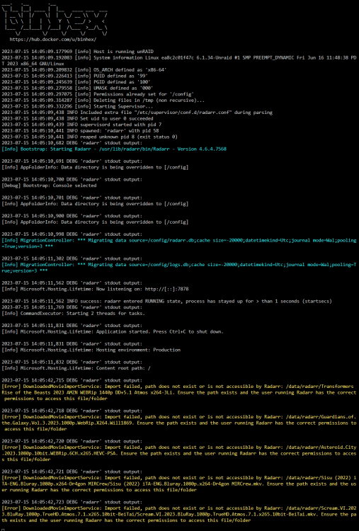Click the DEBG line stamped 14:05:11,302

coord(72,258)
